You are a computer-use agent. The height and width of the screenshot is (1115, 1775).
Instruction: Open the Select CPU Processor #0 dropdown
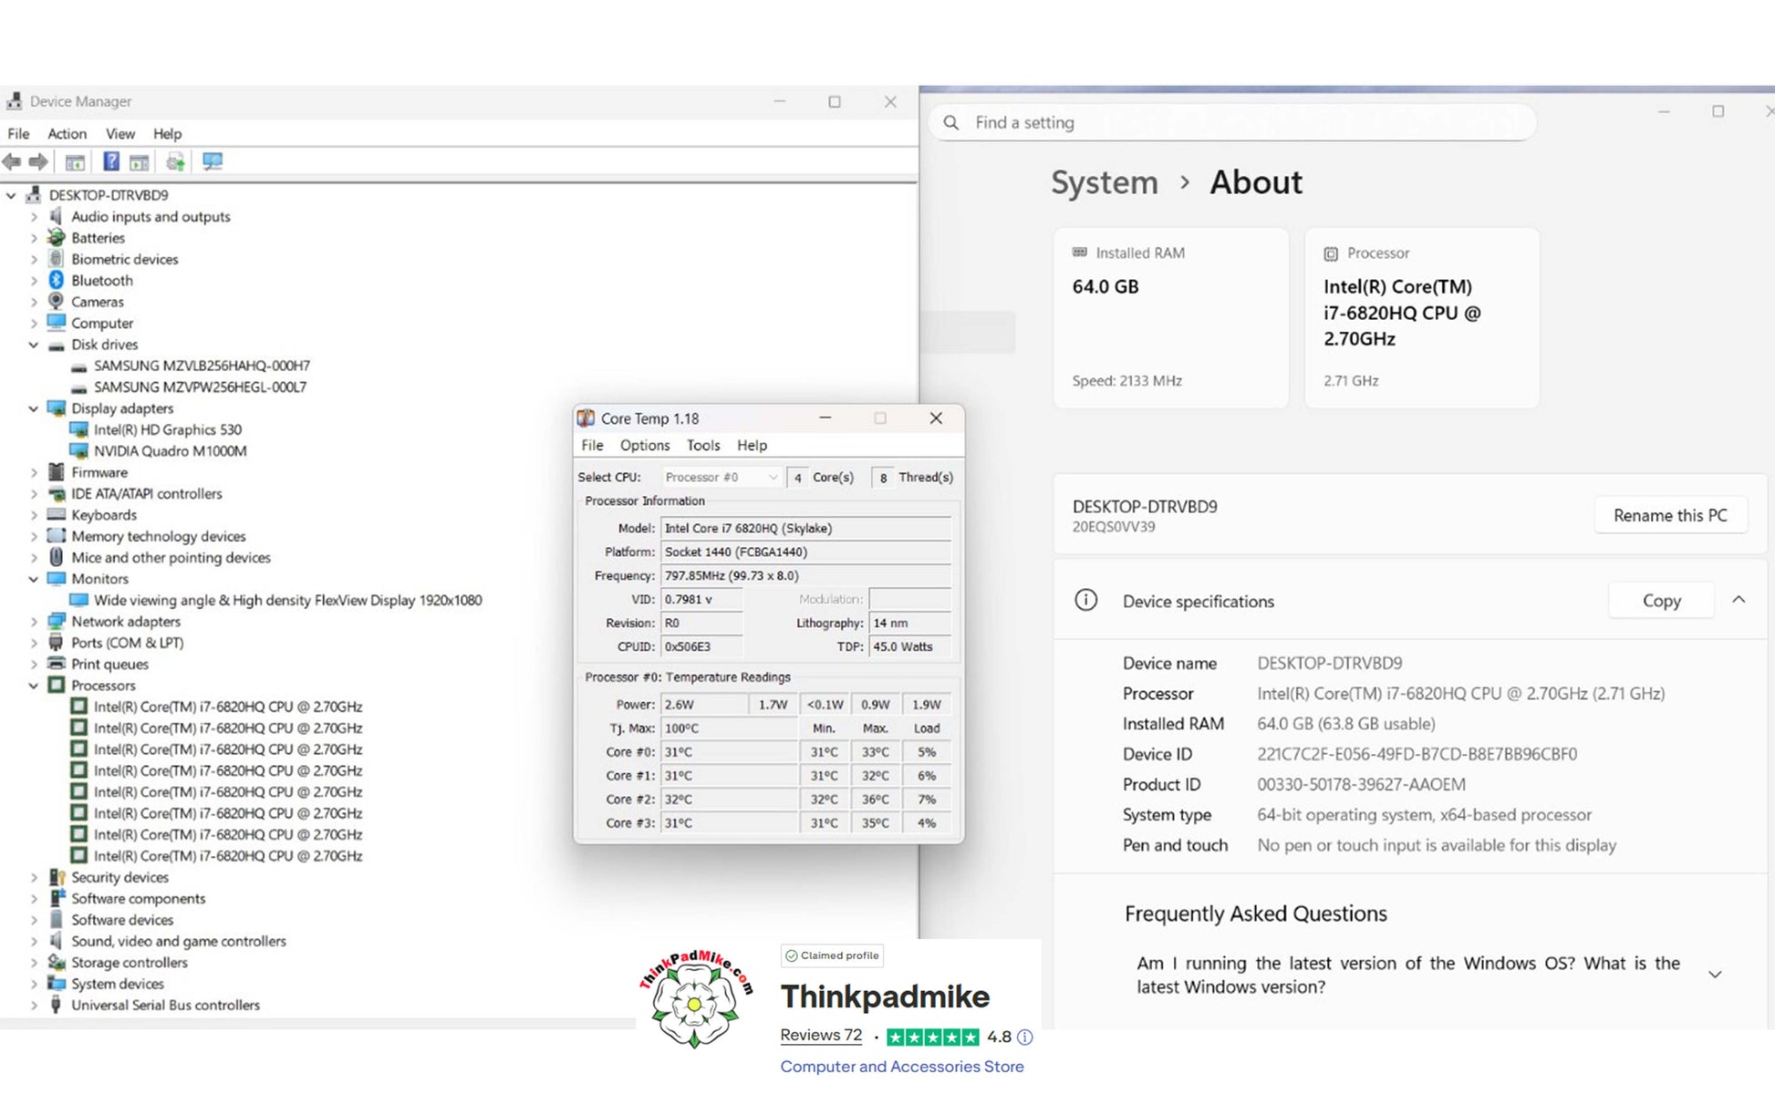point(721,477)
